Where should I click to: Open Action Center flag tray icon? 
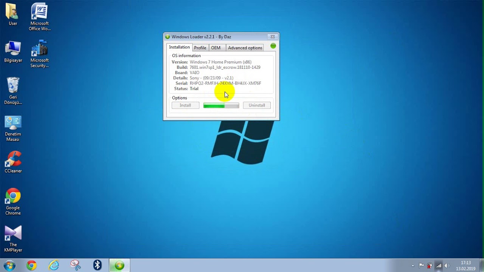tap(421, 266)
